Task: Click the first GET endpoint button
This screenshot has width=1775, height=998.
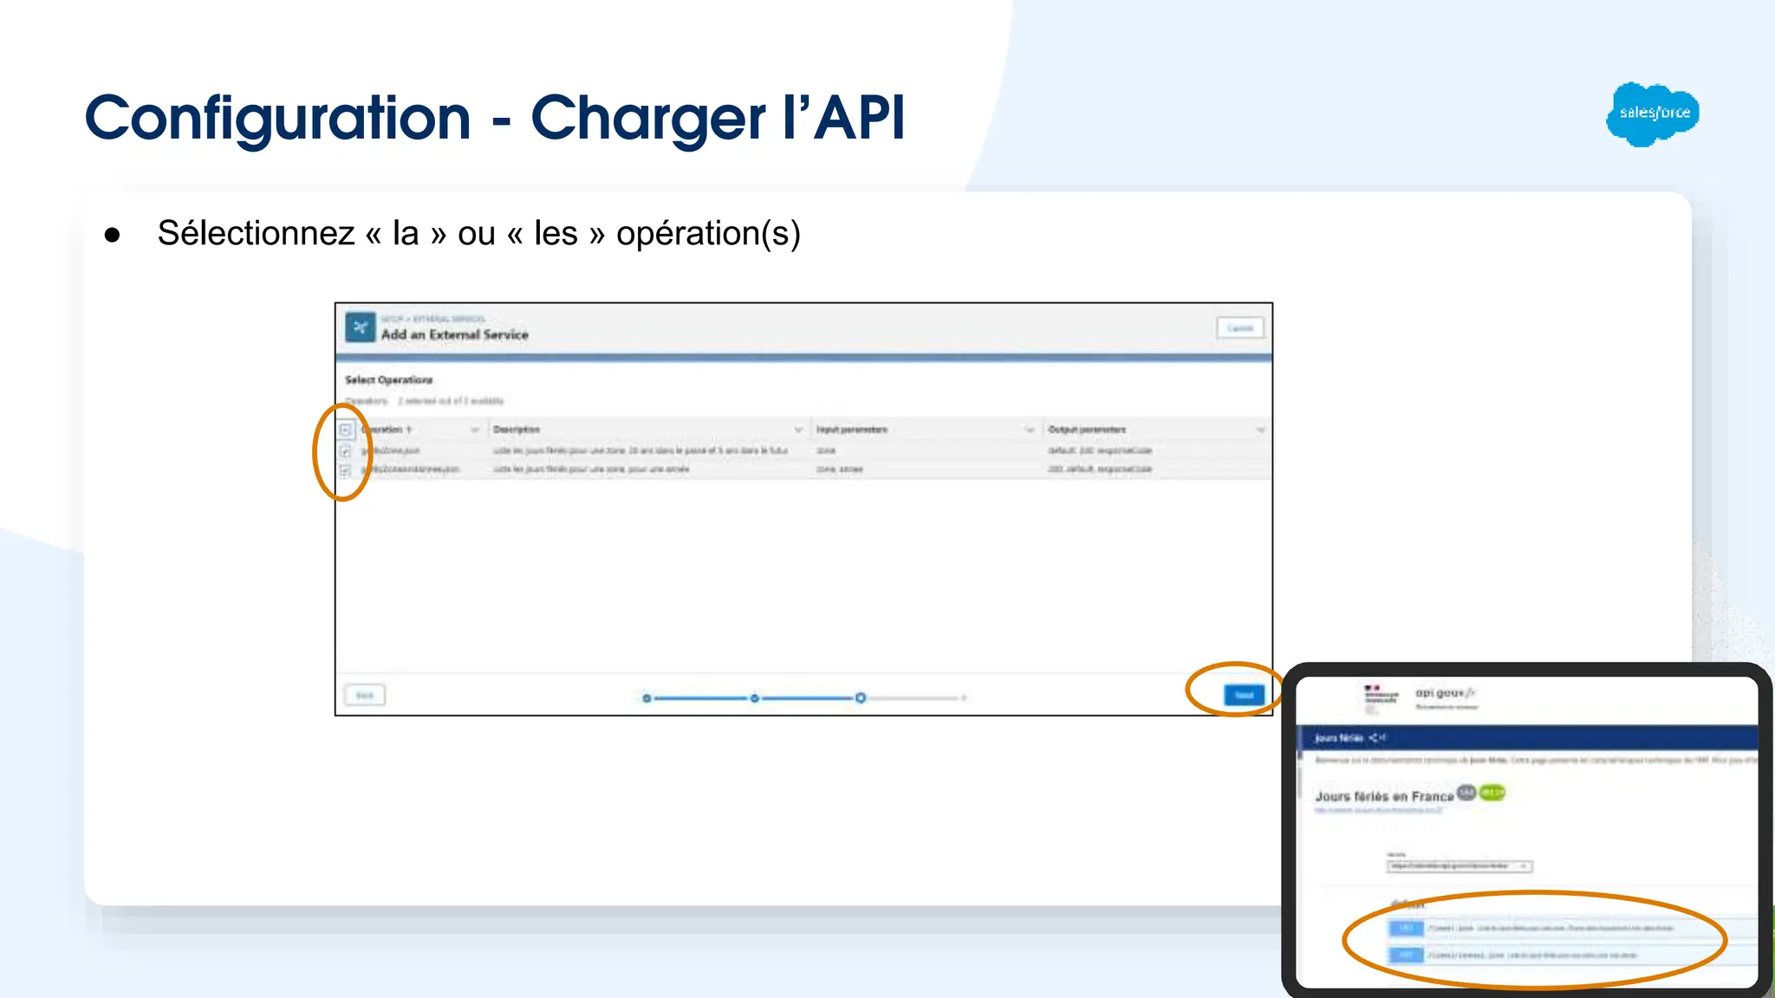Action: pyautogui.click(x=1406, y=928)
